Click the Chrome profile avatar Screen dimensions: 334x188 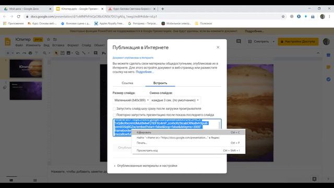323,16
